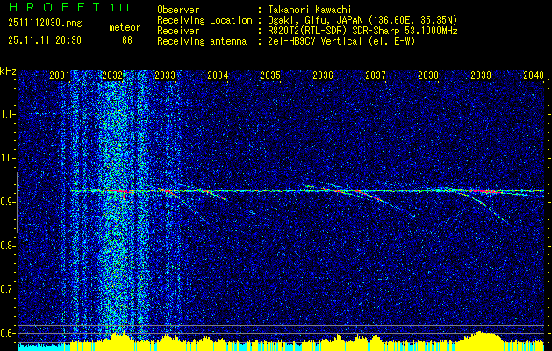Click the 2035 time marker
Screen dimensions: 552x351
click(270, 75)
